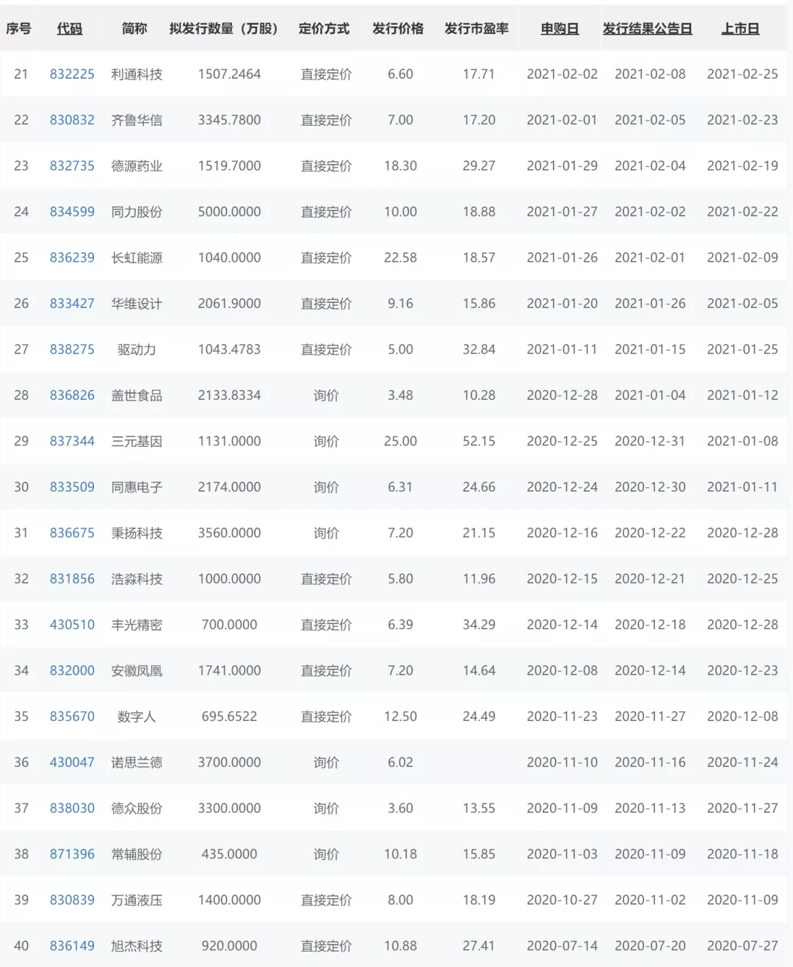Image resolution: width=793 pixels, height=967 pixels.
Task: Click stock code 836149 link
Action: [x=72, y=946]
